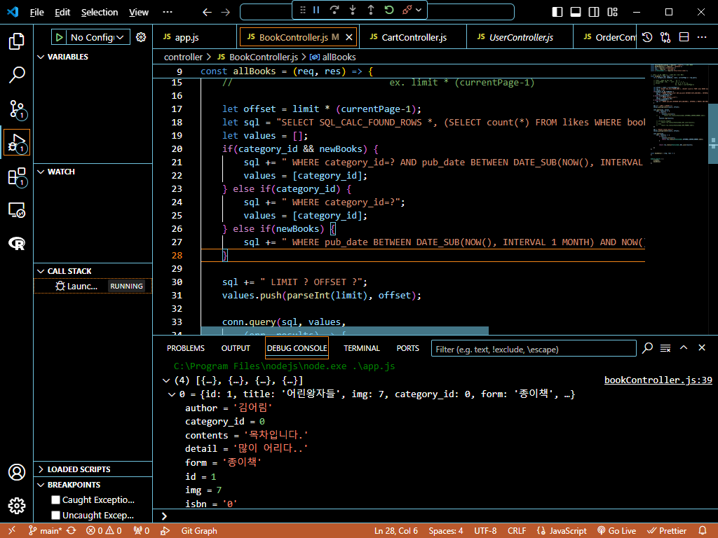
Task: Maximize the panel with the up chevron
Action: pos(684,348)
